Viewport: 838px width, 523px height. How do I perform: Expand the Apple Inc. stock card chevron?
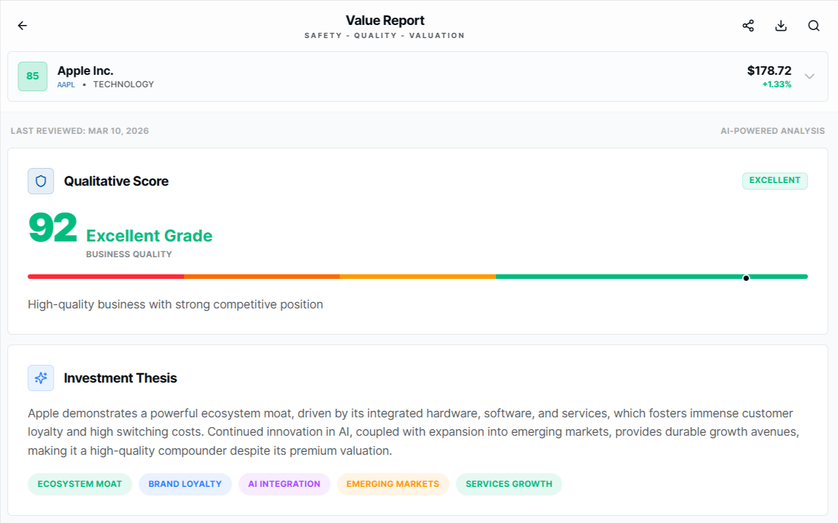810,76
